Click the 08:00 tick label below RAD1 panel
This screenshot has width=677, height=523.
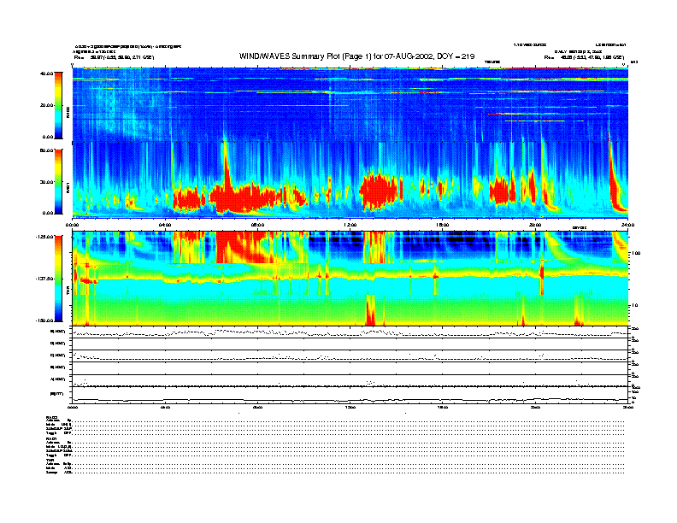pyautogui.click(x=257, y=225)
